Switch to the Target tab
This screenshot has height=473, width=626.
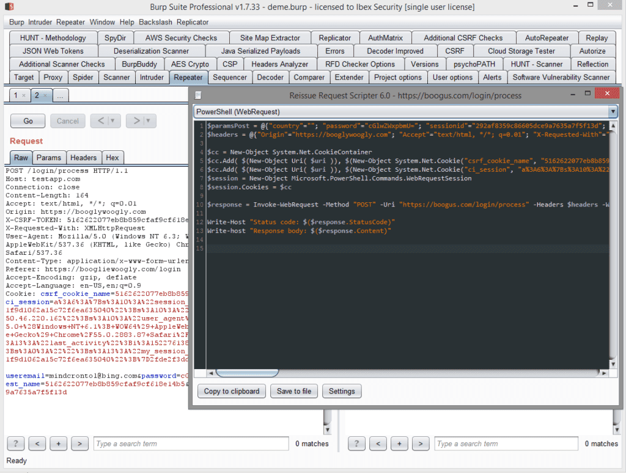coord(24,78)
